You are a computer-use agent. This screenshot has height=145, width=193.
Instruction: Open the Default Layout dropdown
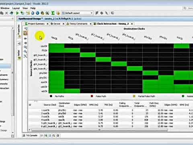click(x=77, y=13)
